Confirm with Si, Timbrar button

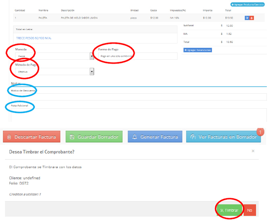(x=229, y=210)
